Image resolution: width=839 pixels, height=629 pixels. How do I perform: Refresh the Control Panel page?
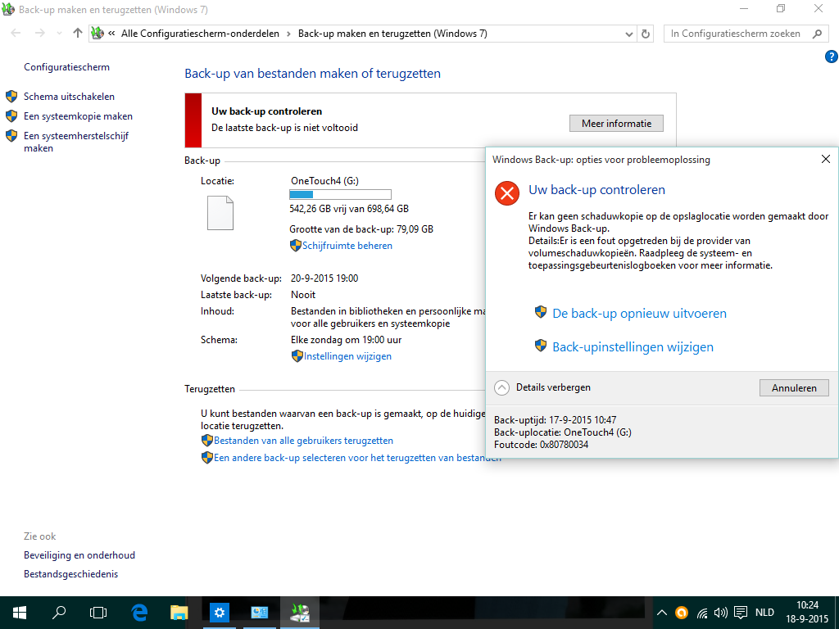(646, 34)
